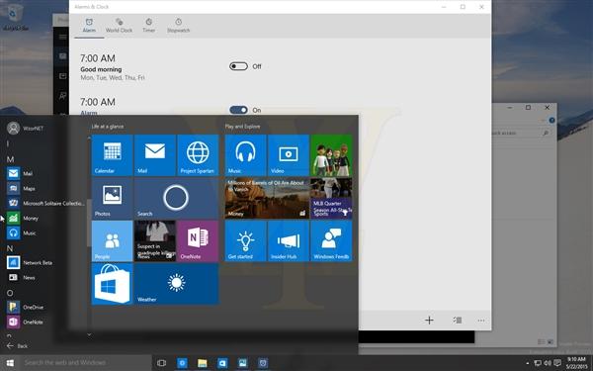Open the Sports MLB Quarter tile
Screen dimensions: 593x371
tap(331, 199)
